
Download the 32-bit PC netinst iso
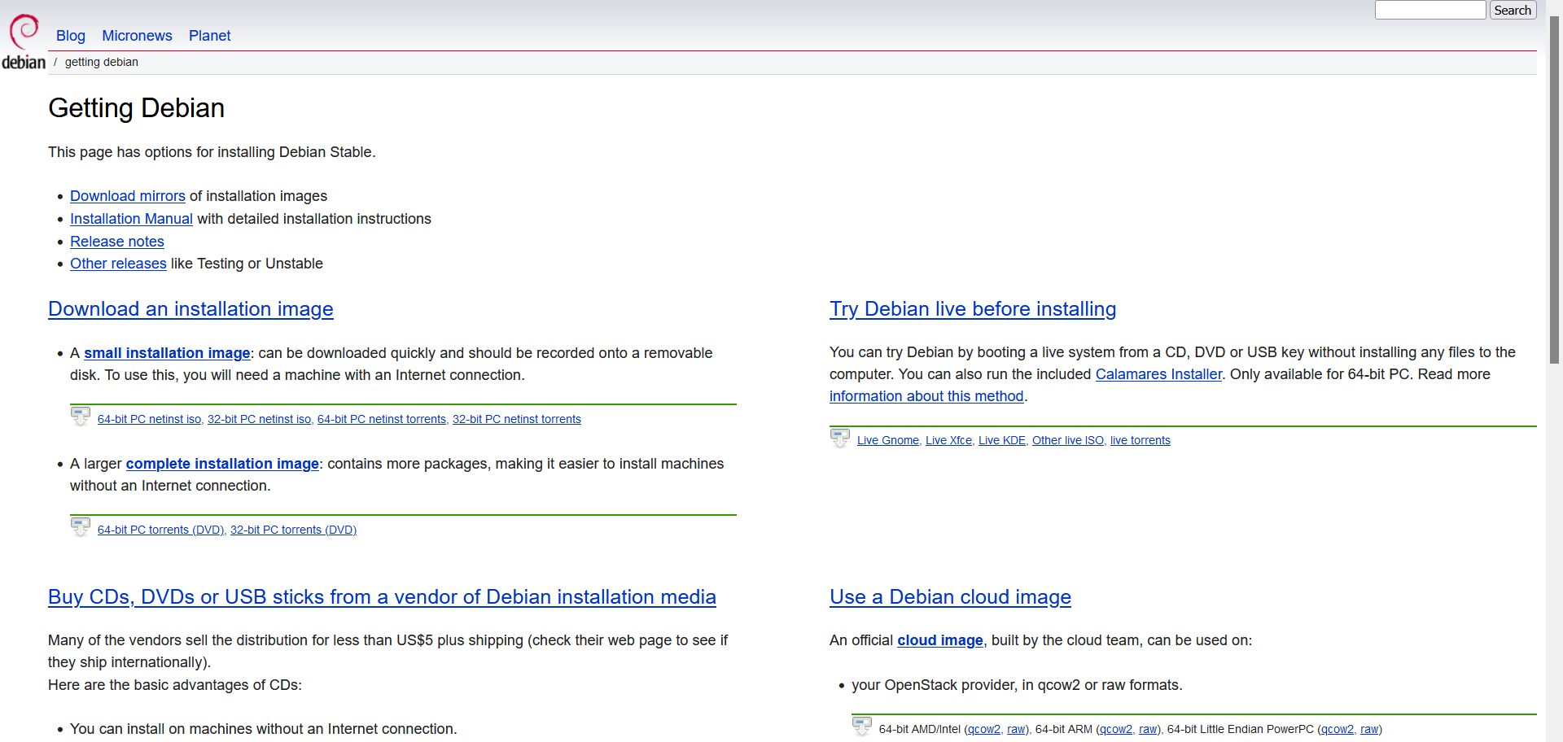259,419
